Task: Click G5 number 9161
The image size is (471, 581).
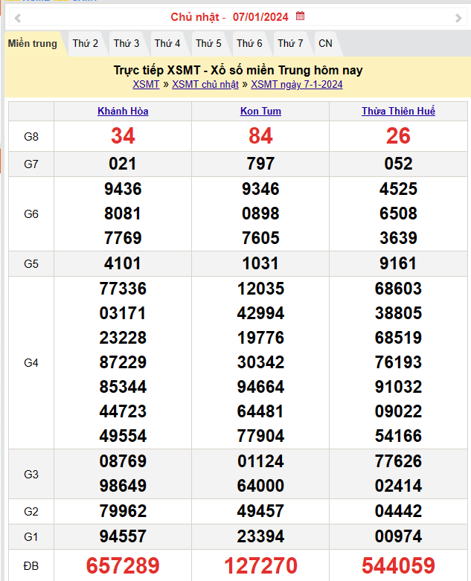Action: click(398, 263)
